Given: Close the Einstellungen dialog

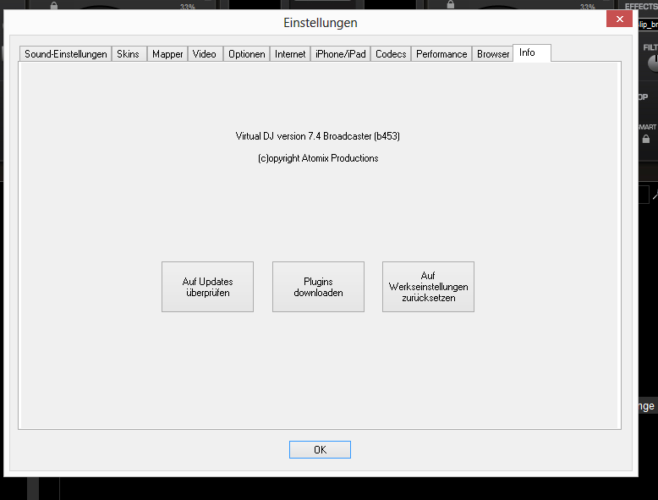Looking at the screenshot, I should coord(619,19).
